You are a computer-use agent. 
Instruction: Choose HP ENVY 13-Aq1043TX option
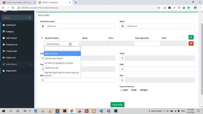coord(62,63)
